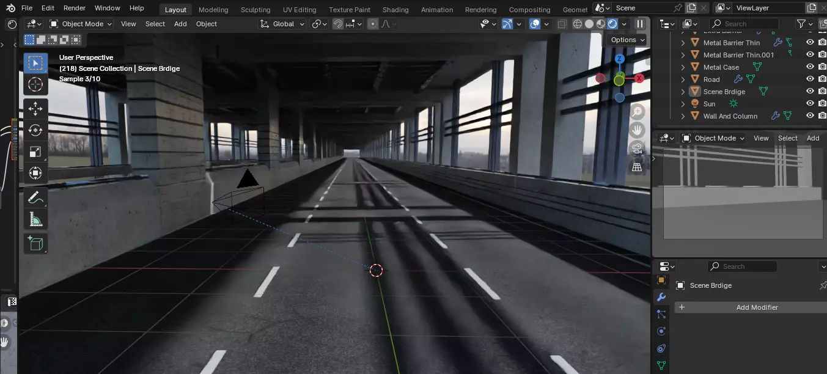Switch perspective/orthographic grid icon
The height and width of the screenshot is (374, 827).
(x=638, y=166)
